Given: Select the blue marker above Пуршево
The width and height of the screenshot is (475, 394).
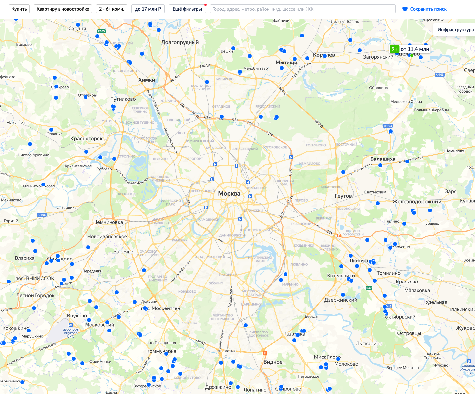Looking at the screenshot, I should pyautogui.click(x=430, y=210).
